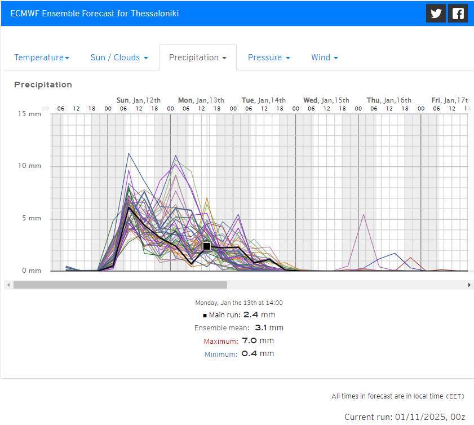The image size is (474, 425).
Task: Click the black main run marker square
Action: coord(207,246)
